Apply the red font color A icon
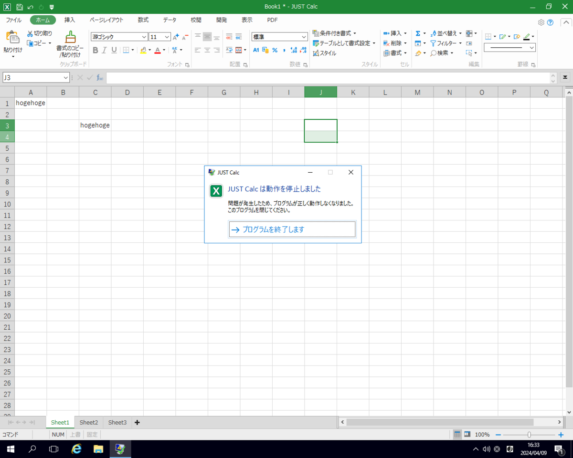 (x=158, y=50)
